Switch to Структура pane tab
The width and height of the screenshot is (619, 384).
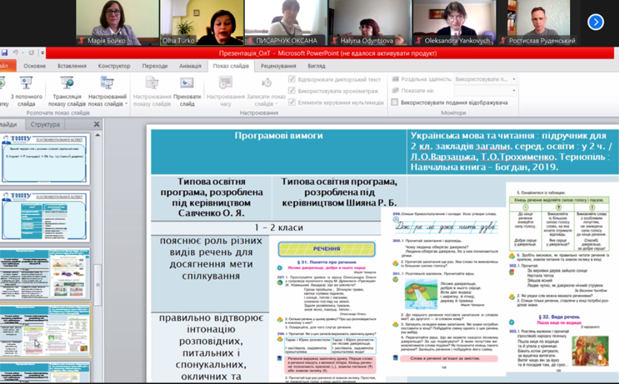(45, 124)
